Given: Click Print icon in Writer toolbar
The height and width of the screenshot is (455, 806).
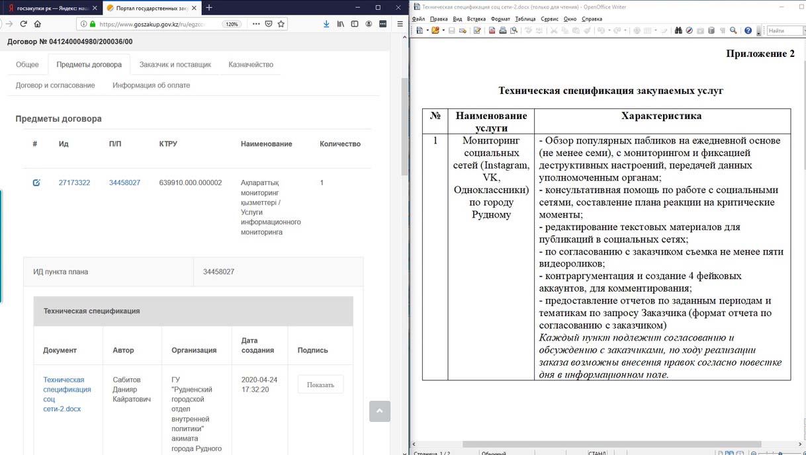Looking at the screenshot, I should [503, 30].
